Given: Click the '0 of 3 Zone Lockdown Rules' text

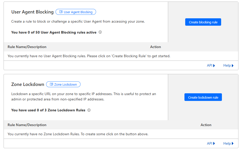Looking at the screenshot, I should [61, 110].
